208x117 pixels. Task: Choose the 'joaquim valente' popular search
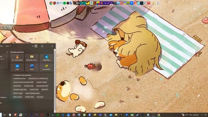42,82
